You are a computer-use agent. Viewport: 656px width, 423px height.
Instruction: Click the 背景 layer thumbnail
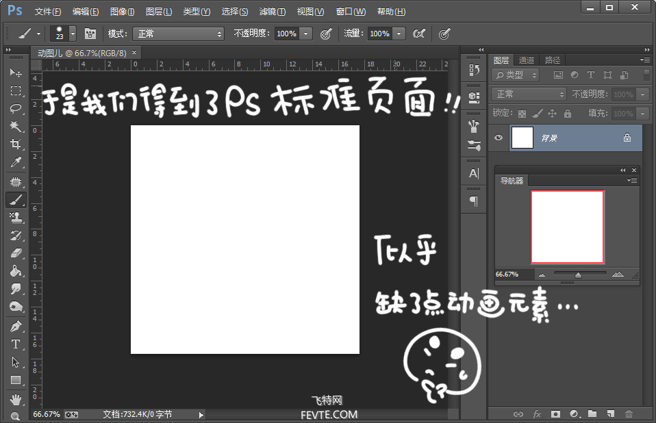click(x=522, y=138)
